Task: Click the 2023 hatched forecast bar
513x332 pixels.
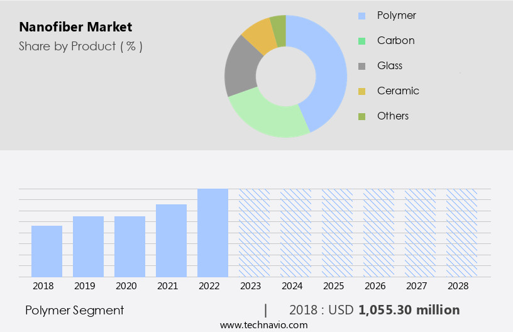Action: point(254,233)
